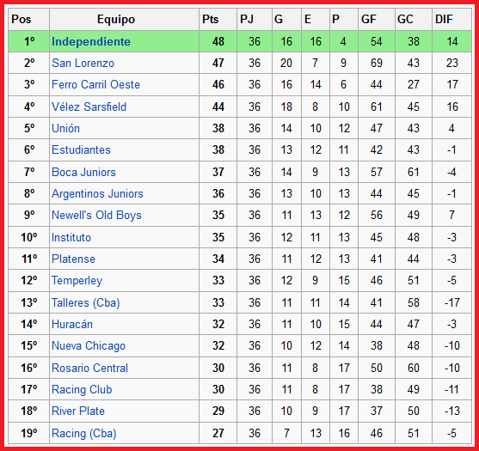Open the San Lorenzo team link

(x=83, y=64)
